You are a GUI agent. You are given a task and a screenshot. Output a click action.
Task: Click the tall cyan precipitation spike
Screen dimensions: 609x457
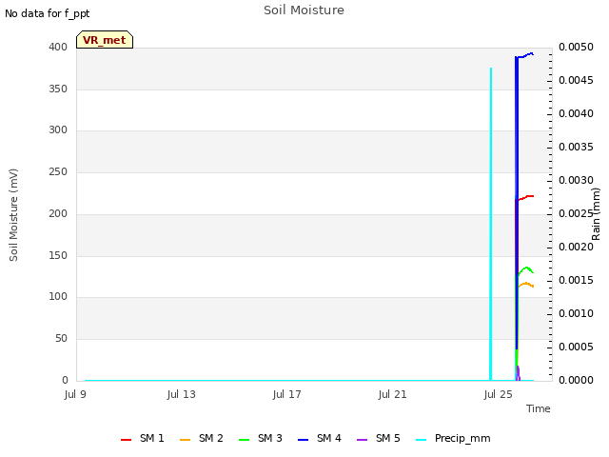pyautogui.click(x=491, y=224)
